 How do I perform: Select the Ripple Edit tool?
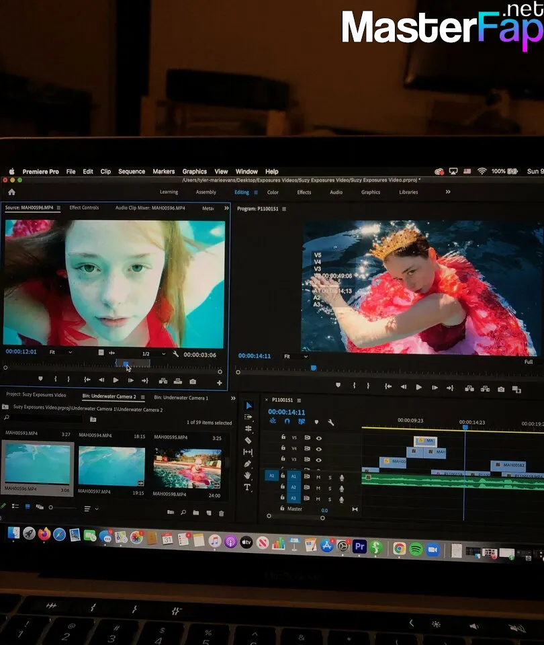point(248,429)
